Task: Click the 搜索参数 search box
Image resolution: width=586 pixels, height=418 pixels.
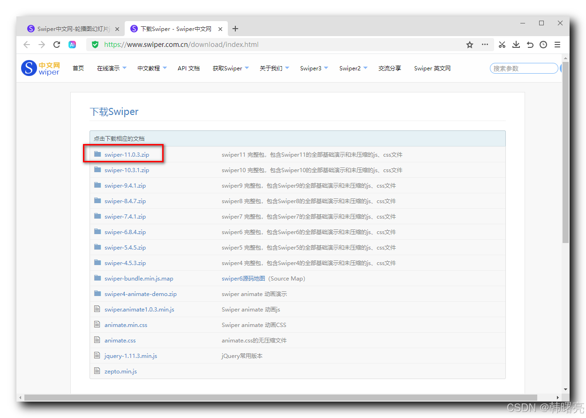Action: coord(524,68)
